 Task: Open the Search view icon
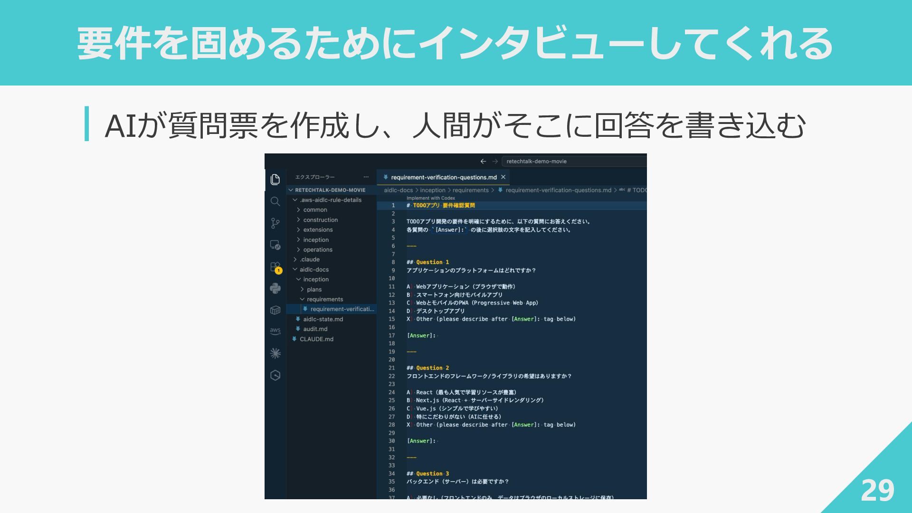tap(275, 201)
